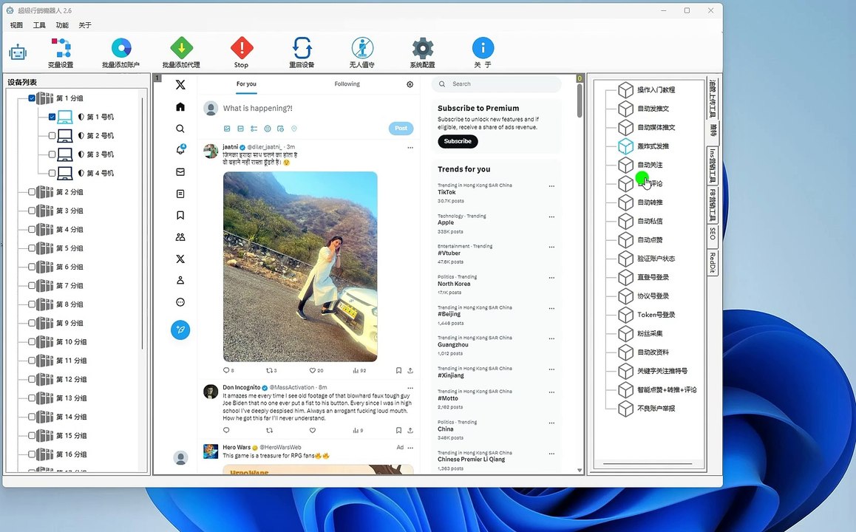This screenshot has width=856, height=532.
Task: Open the jaatni tweet photo
Action: (x=300, y=266)
